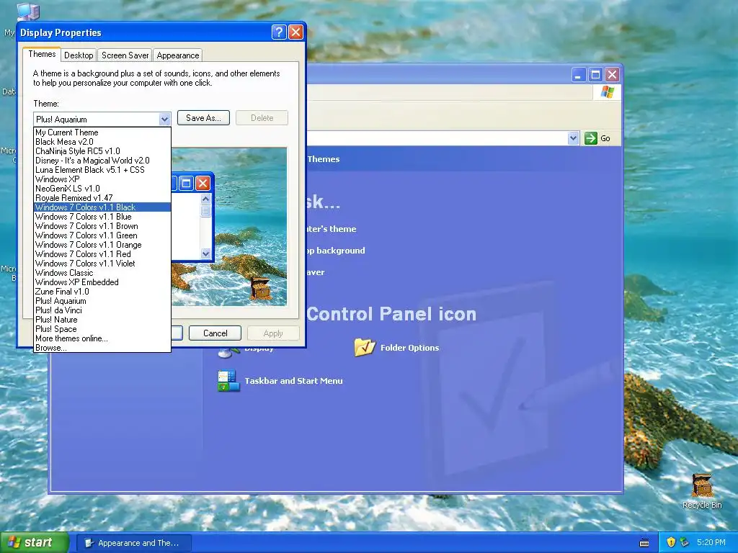Click the Folder Options folder icon
This screenshot has height=553, width=738.
tap(365, 348)
